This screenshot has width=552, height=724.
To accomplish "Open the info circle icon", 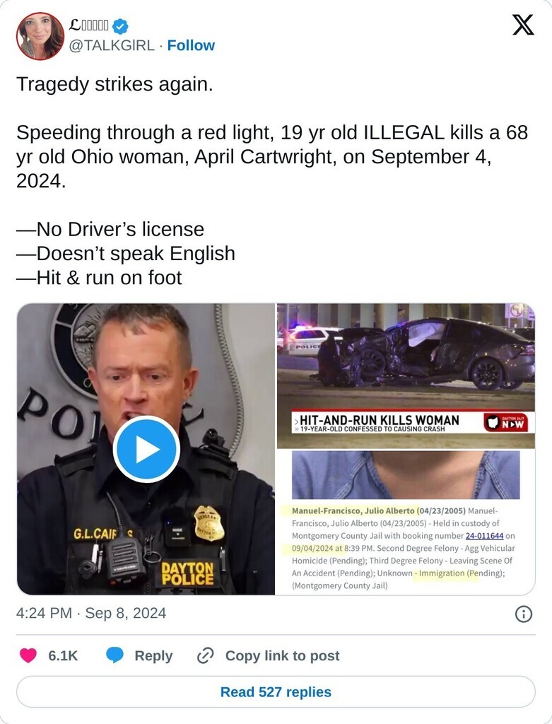I will [x=524, y=614].
